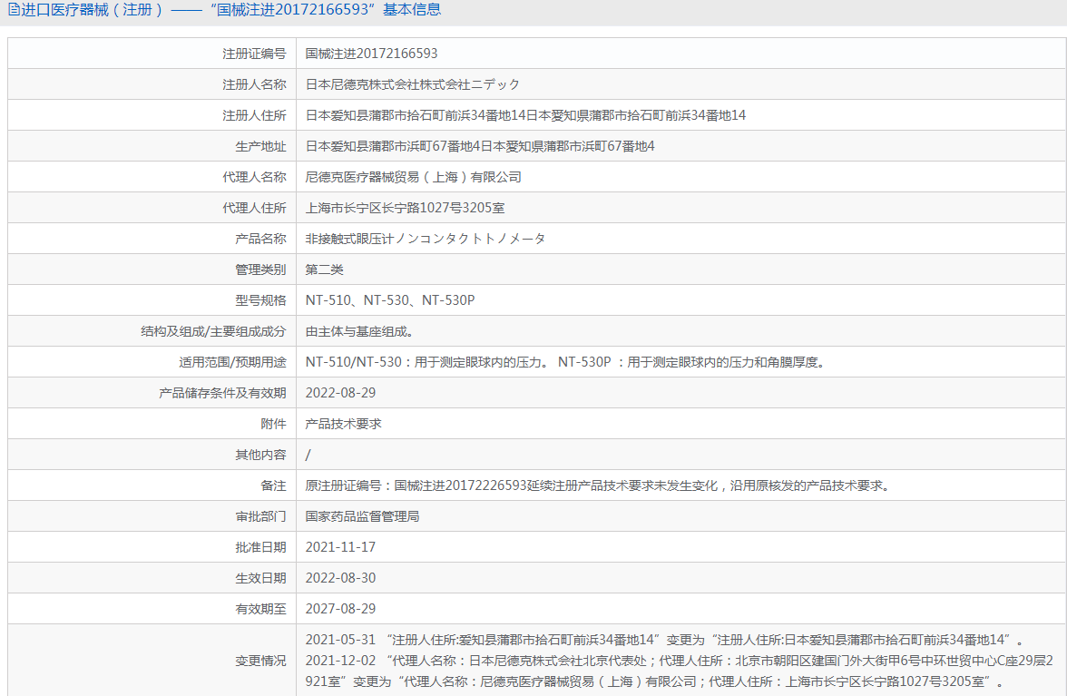Image resolution: width=1067 pixels, height=696 pixels.
Task: Click the 批准日期 label
Action: point(260,547)
